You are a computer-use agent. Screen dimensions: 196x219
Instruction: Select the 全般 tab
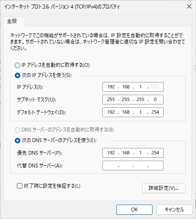pos(12,21)
